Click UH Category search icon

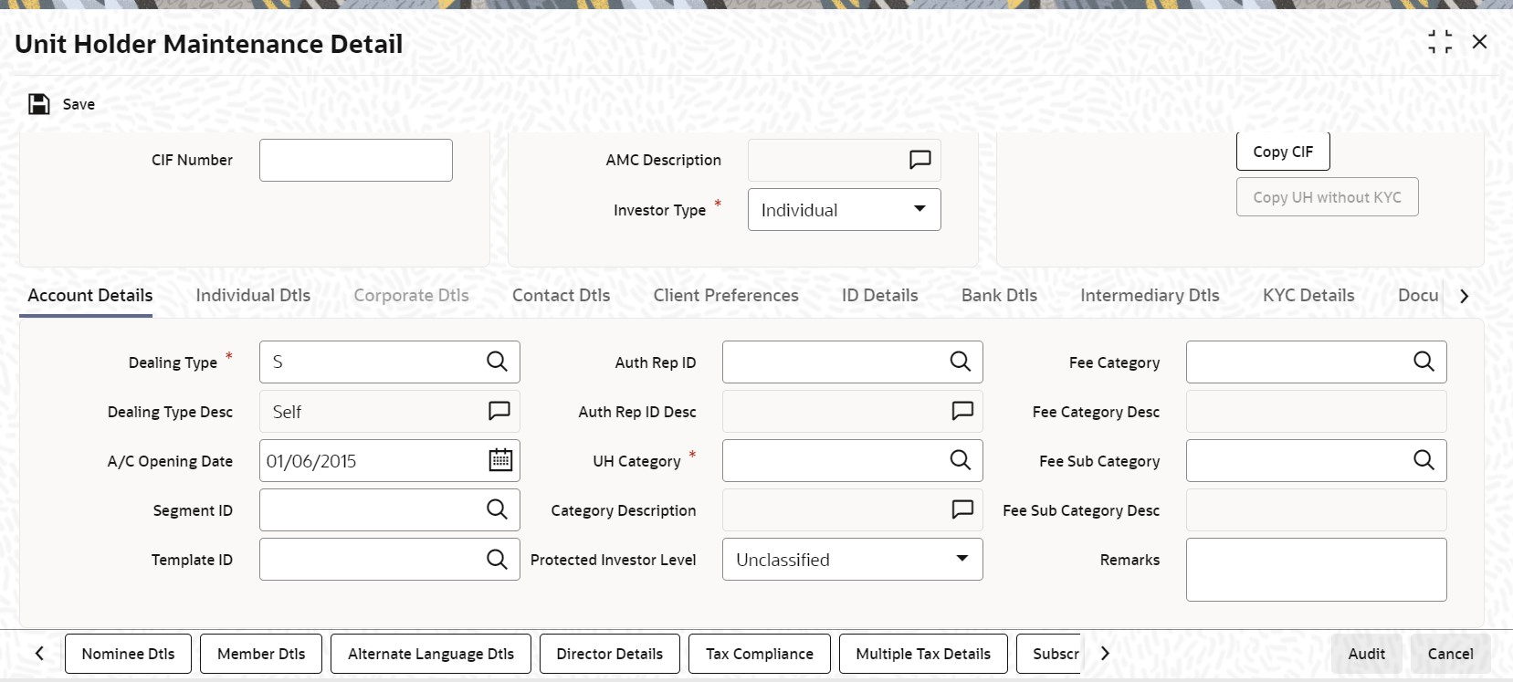(x=961, y=460)
